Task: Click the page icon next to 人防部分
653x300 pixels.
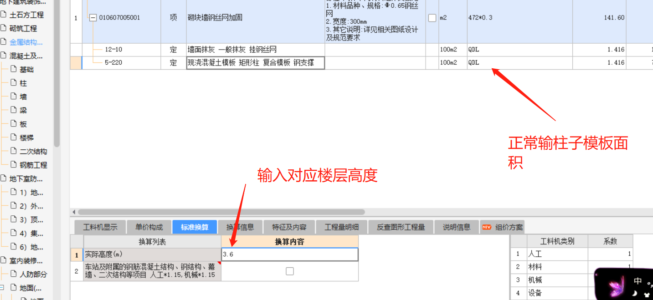Action: click(13, 274)
